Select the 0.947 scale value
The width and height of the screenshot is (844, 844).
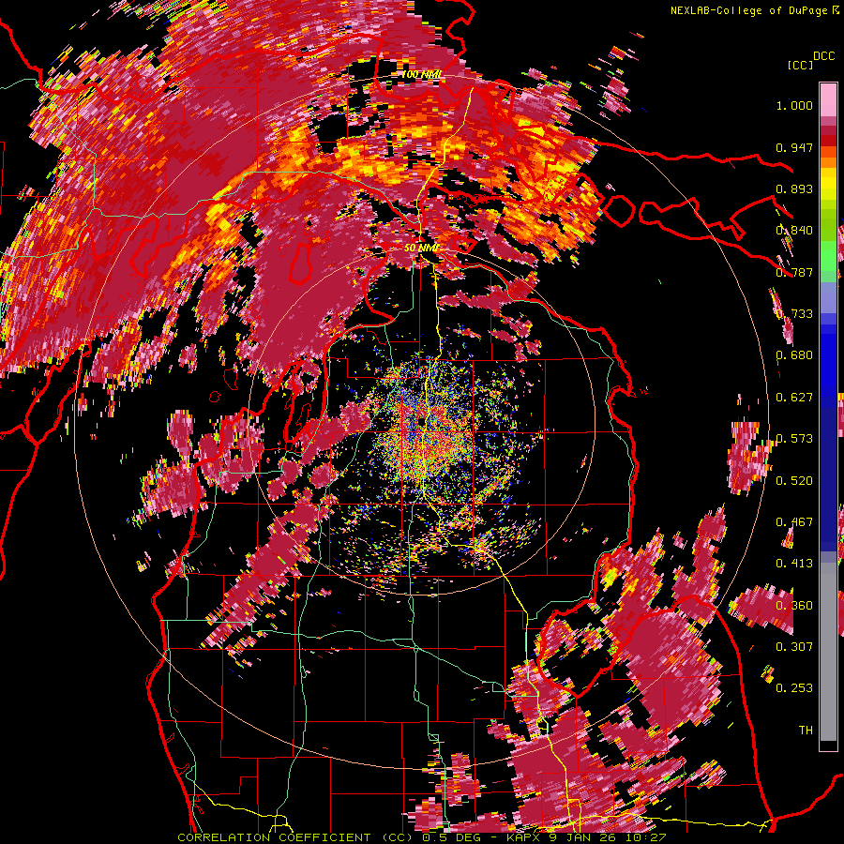pyautogui.click(x=794, y=147)
